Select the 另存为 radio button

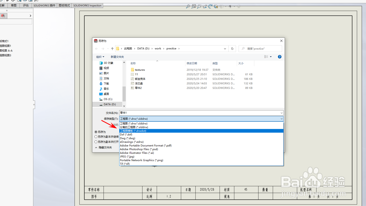tap(95, 132)
